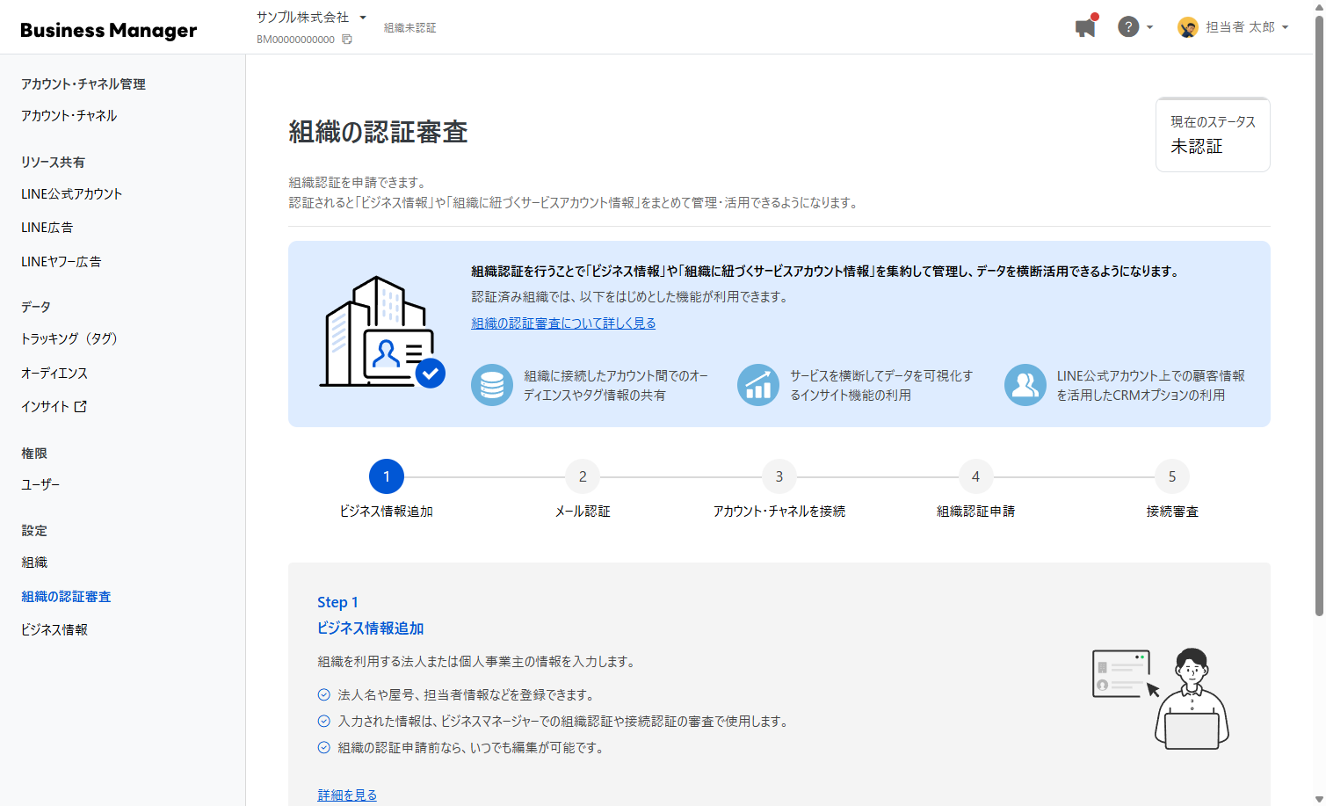Click the 組織の認証審査 page heading
Image resolution: width=1326 pixels, height=806 pixels.
click(x=378, y=132)
